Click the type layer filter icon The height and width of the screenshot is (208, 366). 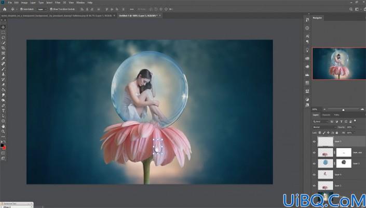point(341,122)
